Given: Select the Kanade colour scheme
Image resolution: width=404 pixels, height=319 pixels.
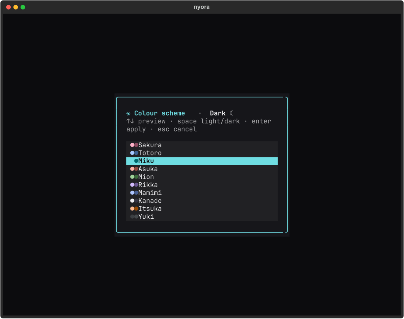Looking at the screenshot, I should point(202,201).
